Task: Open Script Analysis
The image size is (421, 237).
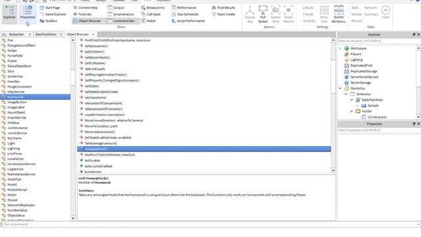Action: tap(121, 14)
